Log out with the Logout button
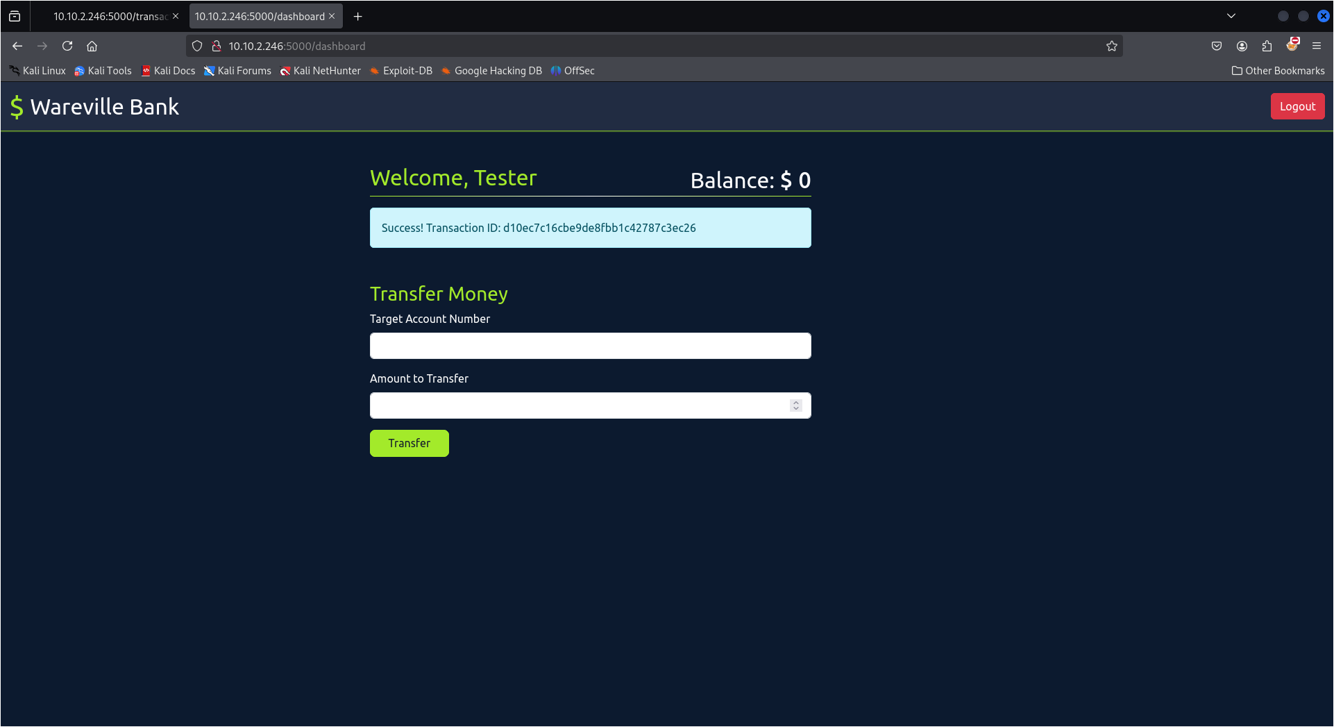 [1297, 106]
